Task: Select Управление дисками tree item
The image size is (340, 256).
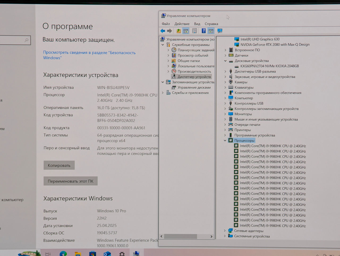Action: [194, 87]
